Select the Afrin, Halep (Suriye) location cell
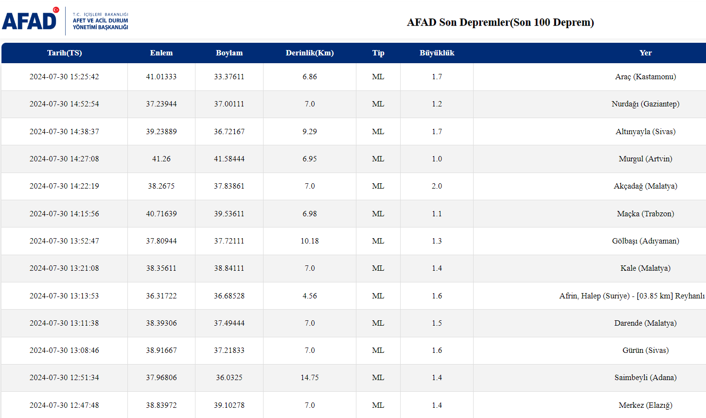Screen dimensions: 706x418 click(633, 296)
